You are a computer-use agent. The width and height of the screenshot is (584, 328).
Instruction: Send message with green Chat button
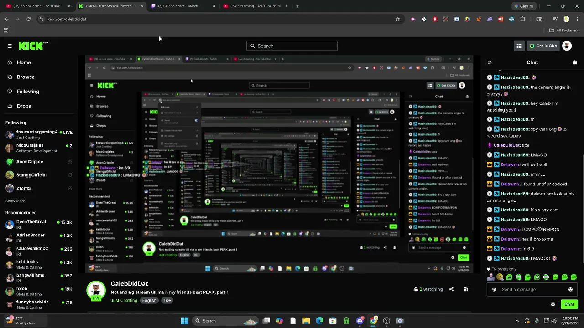click(x=569, y=304)
